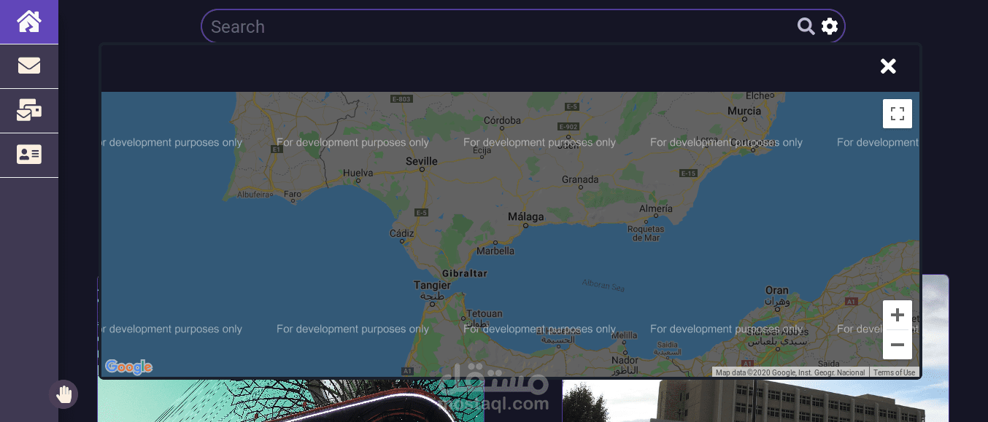Click the map data copyright text
The image size is (988, 422).
click(790, 372)
